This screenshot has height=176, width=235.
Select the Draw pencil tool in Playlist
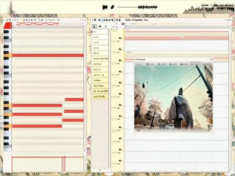[x=99, y=20]
